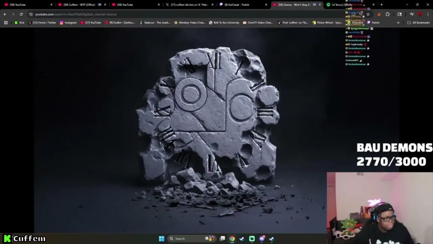Click the Chrome icon on the taskbar
This screenshot has width=433, height=244.
[232, 239]
